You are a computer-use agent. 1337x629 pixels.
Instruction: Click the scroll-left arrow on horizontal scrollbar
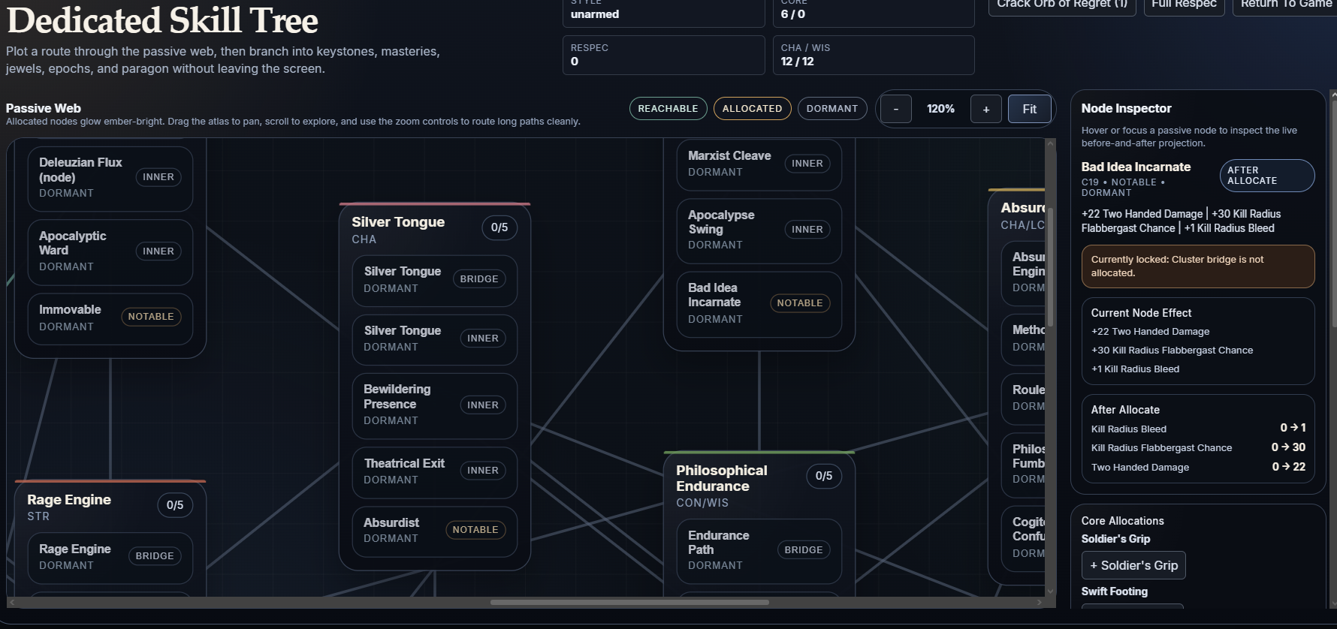(12, 602)
